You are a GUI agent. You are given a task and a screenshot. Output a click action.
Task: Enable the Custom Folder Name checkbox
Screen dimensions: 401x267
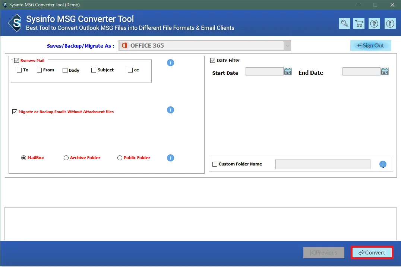click(x=215, y=164)
